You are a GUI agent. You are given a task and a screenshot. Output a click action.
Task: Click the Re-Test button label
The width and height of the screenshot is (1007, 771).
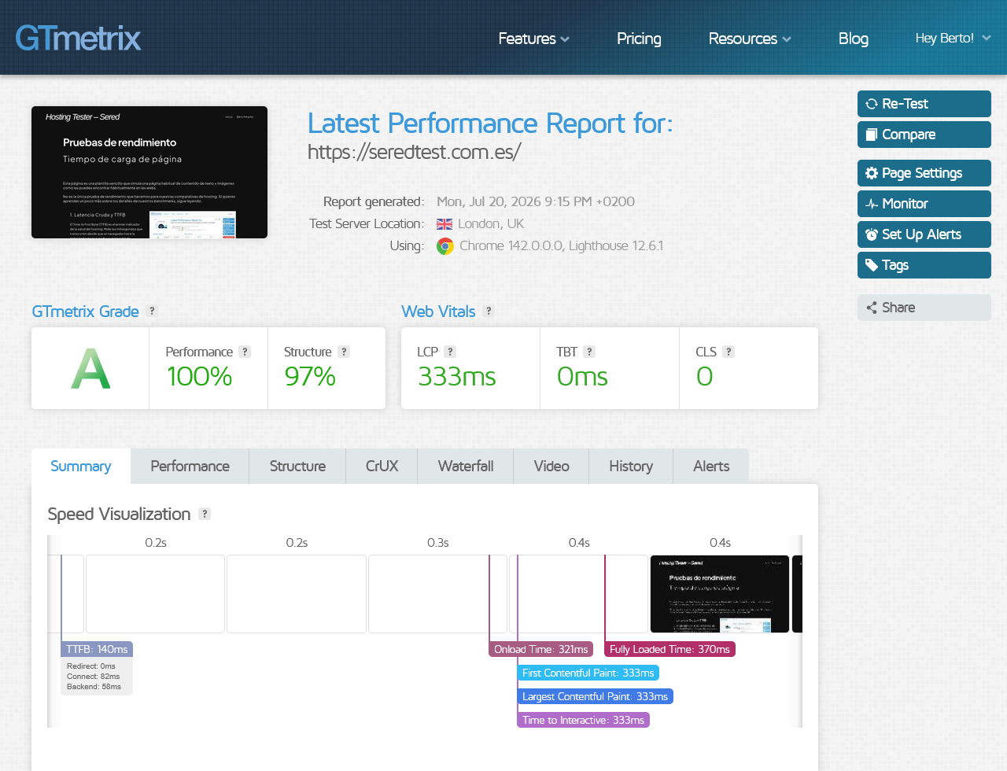(x=905, y=104)
